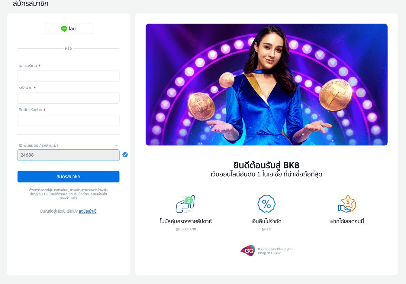Click the สูง 1% text
The image size is (406, 284).
(x=266, y=229)
